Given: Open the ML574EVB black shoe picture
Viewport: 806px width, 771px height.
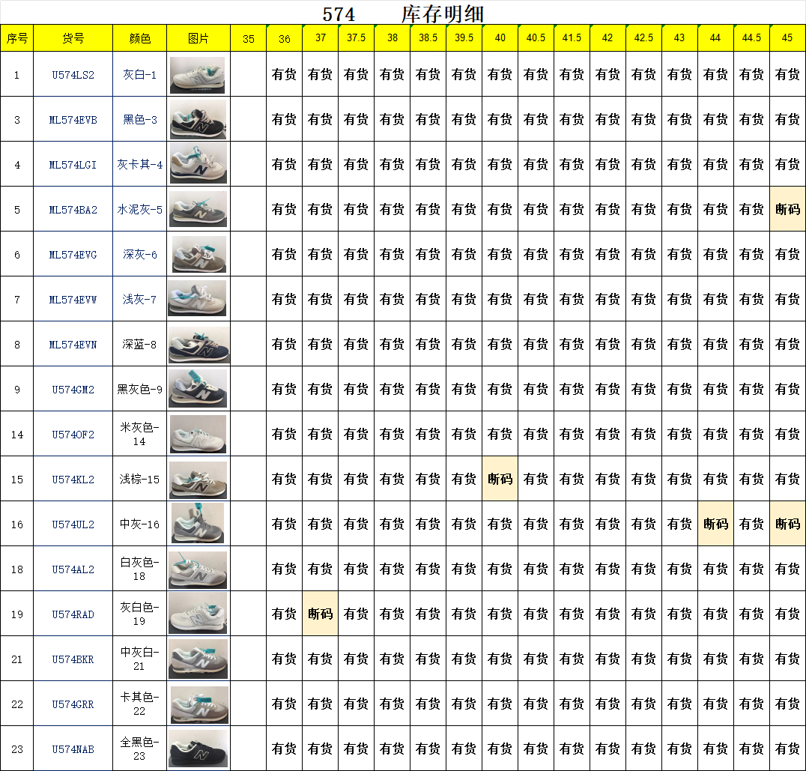Looking at the screenshot, I should click(198, 119).
